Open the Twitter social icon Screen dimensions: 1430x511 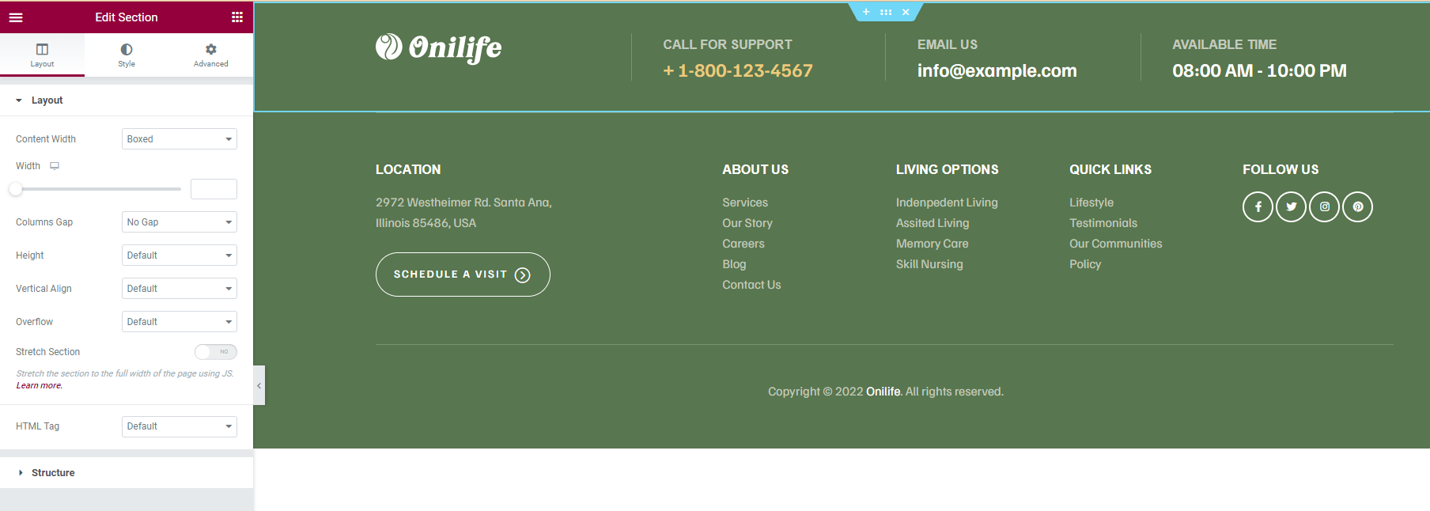coord(1291,207)
